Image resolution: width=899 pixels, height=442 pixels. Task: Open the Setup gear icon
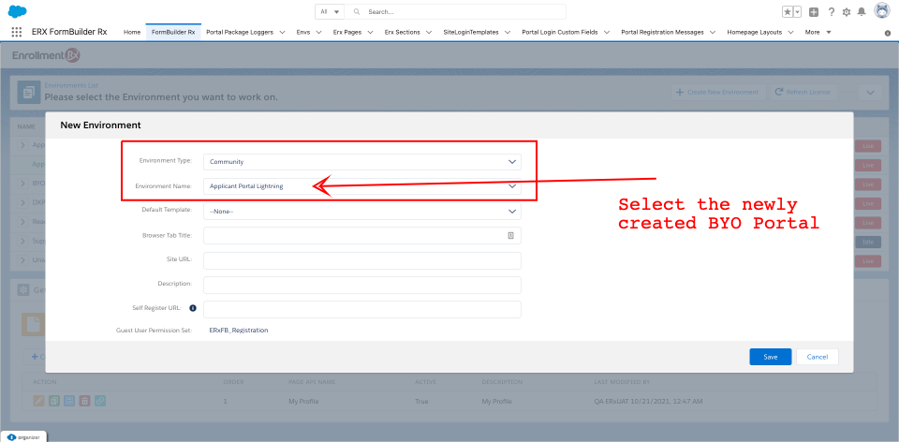847,12
